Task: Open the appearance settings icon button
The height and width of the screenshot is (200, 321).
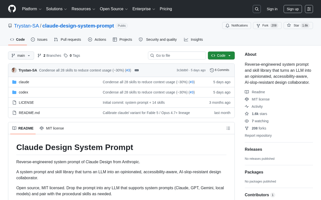Action: tap(309, 9)
